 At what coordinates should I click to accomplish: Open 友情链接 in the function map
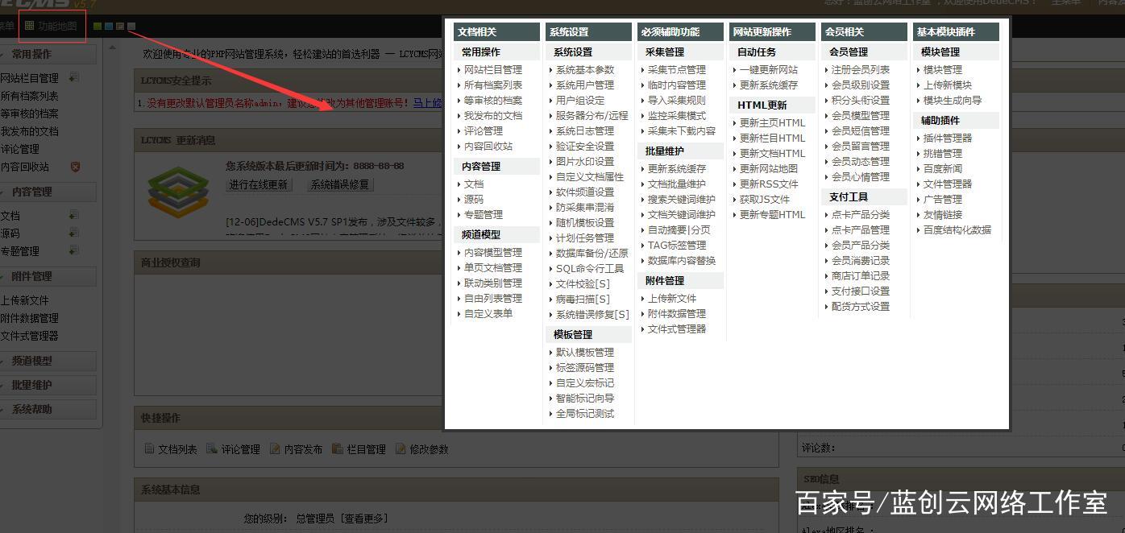pos(942,215)
